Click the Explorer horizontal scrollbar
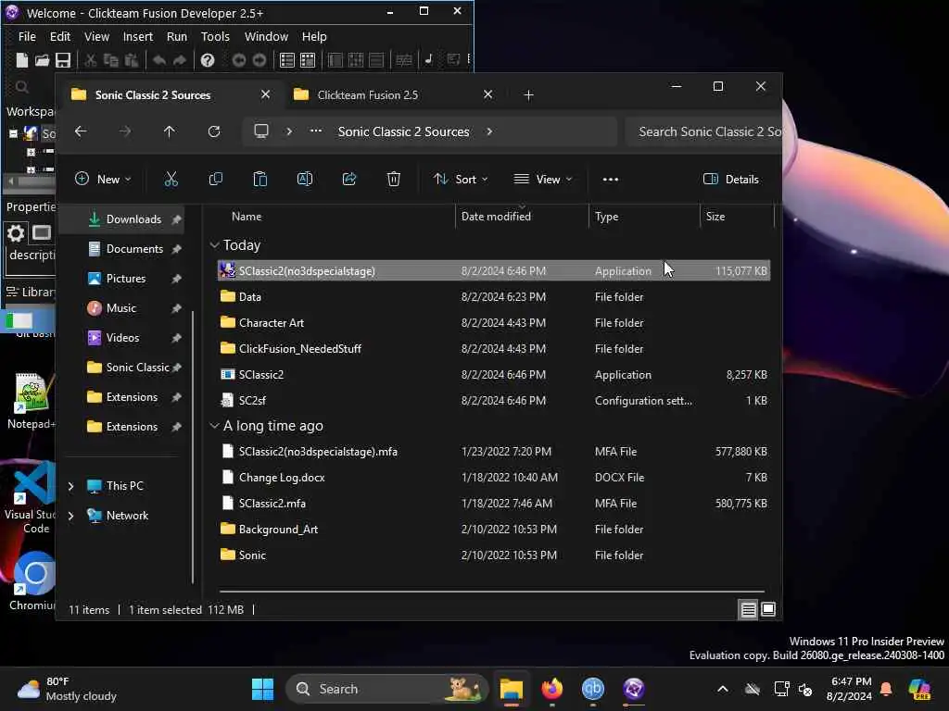Image resolution: width=949 pixels, height=711 pixels. pos(491,591)
